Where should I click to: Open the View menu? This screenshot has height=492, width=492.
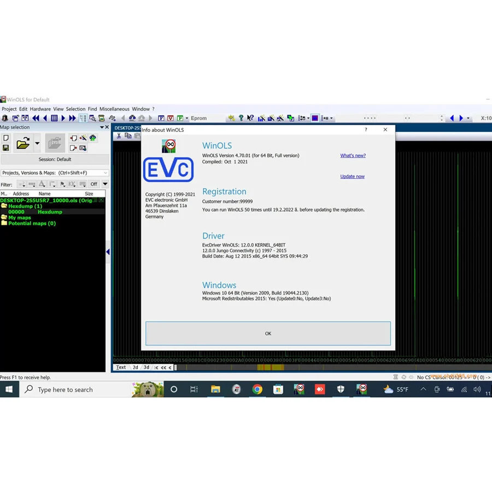58,109
